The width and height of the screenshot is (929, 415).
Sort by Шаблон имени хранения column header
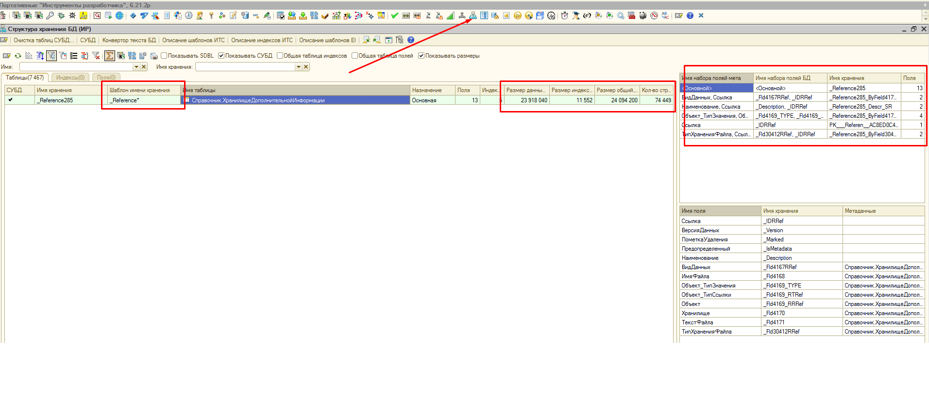point(144,90)
